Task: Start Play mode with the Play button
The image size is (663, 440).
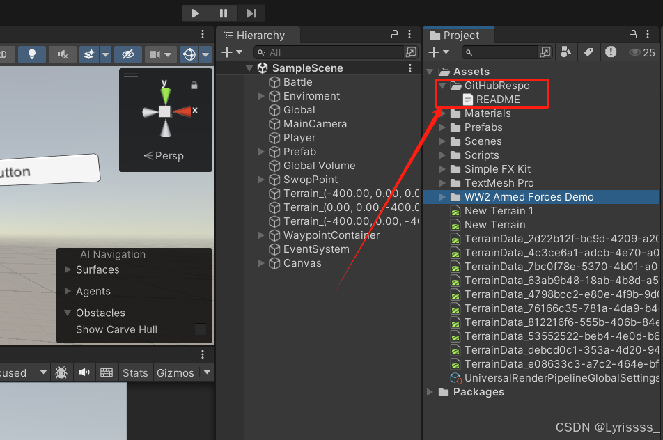Action: [x=196, y=13]
